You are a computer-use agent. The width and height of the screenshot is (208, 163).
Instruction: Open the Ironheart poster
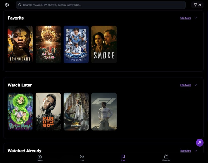click(x=20, y=44)
